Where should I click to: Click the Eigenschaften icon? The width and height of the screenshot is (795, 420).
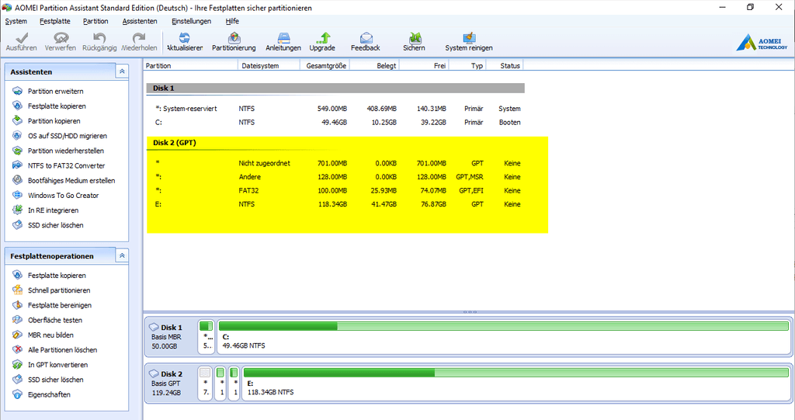pyautogui.click(x=17, y=394)
